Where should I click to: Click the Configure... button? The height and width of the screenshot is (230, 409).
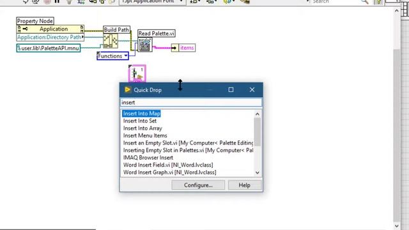[x=198, y=185]
